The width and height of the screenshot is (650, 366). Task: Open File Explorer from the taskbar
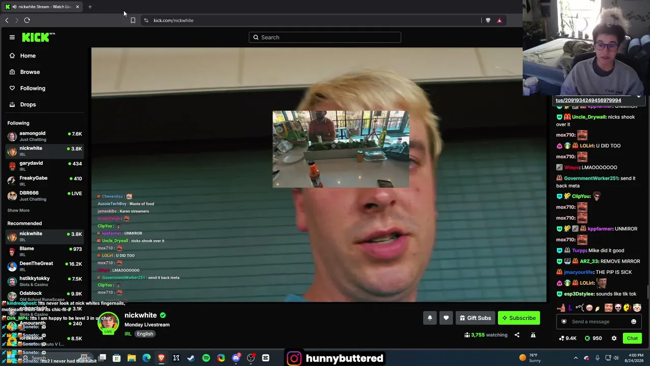(132, 358)
